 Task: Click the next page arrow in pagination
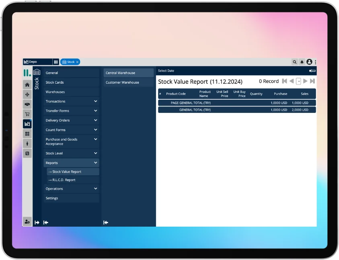pos(305,81)
